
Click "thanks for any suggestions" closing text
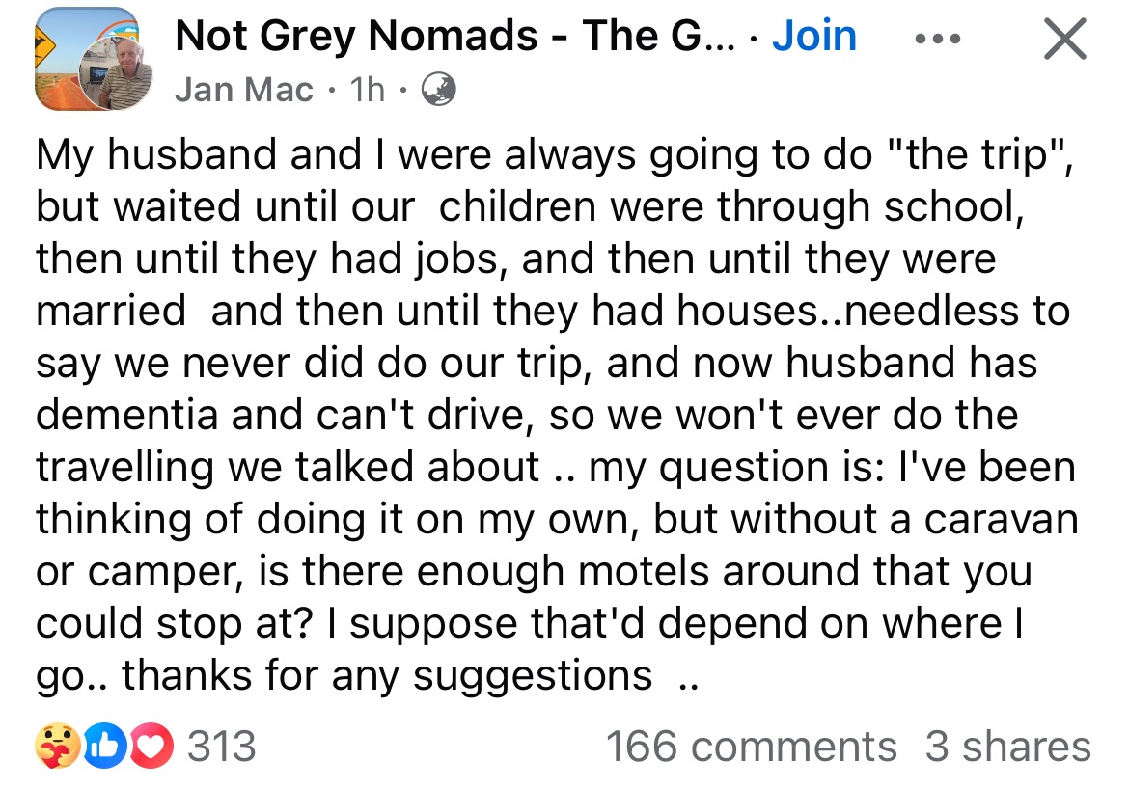pos(387,674)
